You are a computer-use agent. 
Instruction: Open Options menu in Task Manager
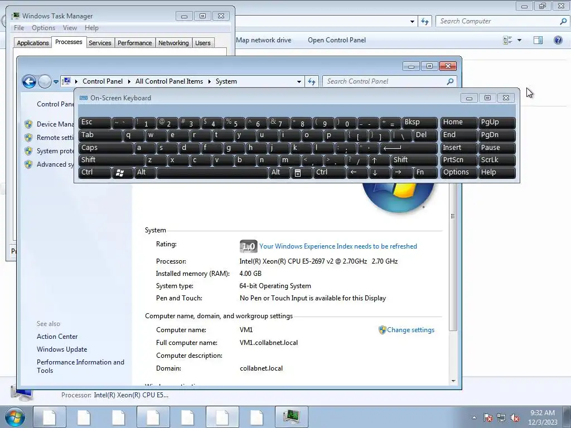43,28
